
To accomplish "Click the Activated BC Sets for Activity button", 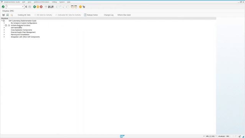I will [68, 15].
